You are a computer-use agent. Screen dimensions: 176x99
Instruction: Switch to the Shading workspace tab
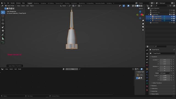67,3
